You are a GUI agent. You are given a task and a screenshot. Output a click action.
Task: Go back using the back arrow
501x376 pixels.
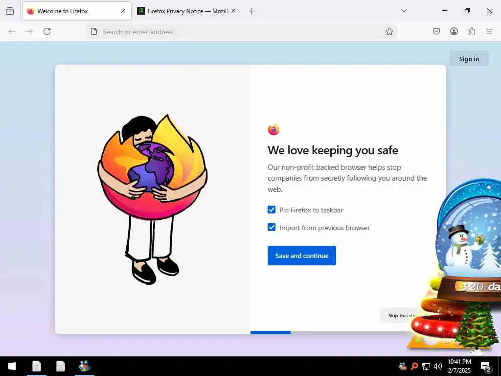(12, 31)
